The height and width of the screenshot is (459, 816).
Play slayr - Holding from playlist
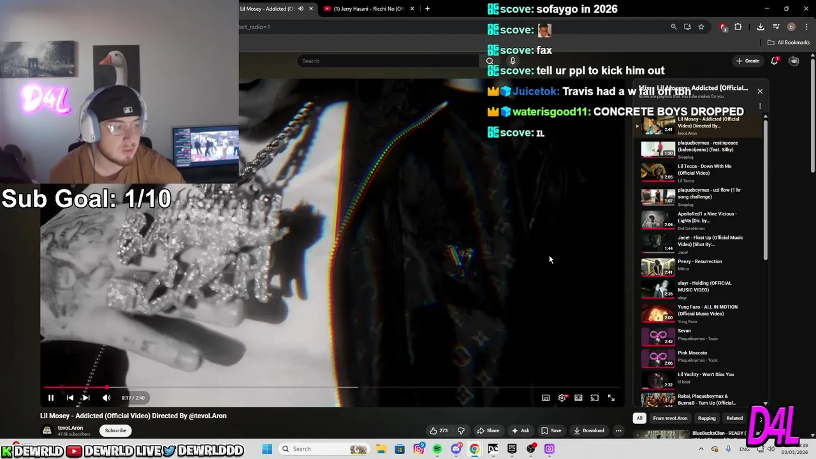(x=700, y=289)
